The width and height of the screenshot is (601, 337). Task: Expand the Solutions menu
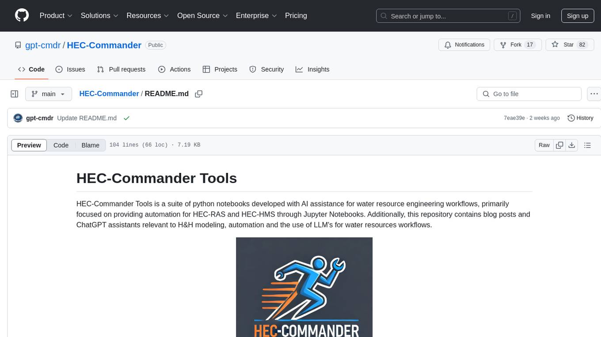pyautogui.click(x=99, y=15)
